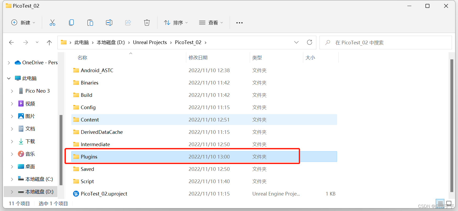Open the 新建 (New) dropdown
Viewport: 458px width, 211px height.
point(23,23)
